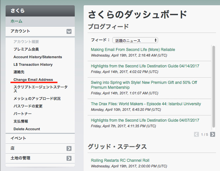Expand the 土地の管理 menu arrow
The height and width of the screenshot is (171, 220).
(69, 159)
